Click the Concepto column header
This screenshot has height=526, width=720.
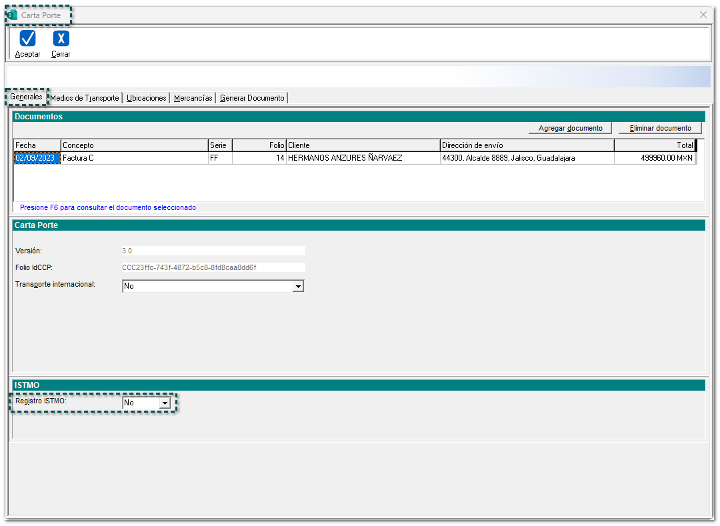pos(135,145)
